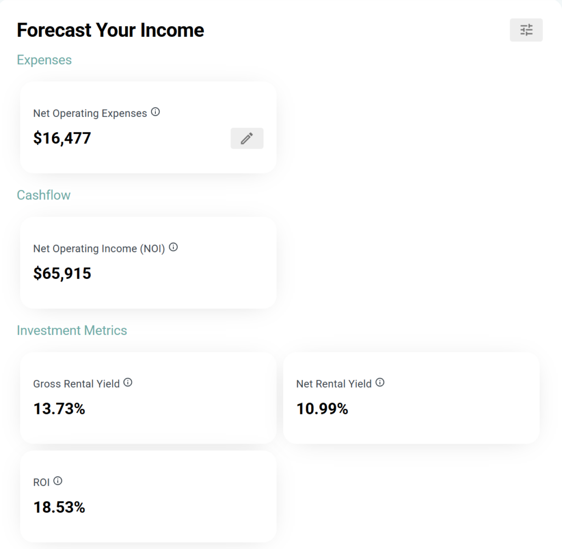The height and width of the screenshot is (549, 562).
Task: Show info for Net Operating Expenses
Action: 155,112
